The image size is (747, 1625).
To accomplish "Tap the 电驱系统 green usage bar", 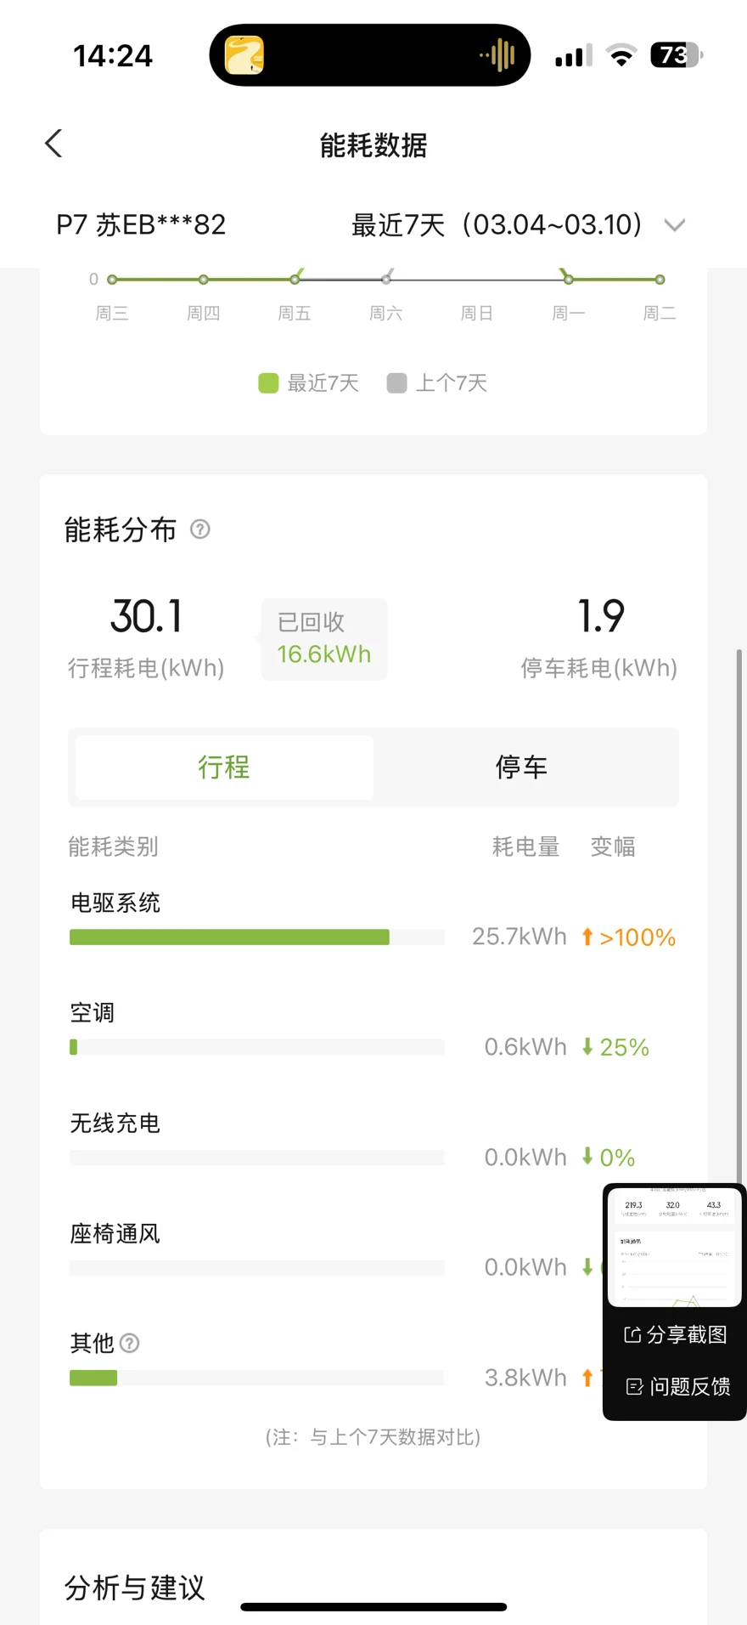I will [229, 937].
